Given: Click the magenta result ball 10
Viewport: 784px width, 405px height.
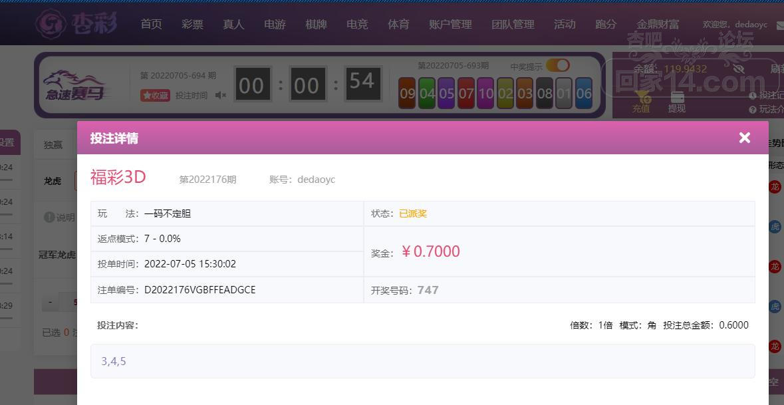Looking at the screenshot, I should (485, 94).
